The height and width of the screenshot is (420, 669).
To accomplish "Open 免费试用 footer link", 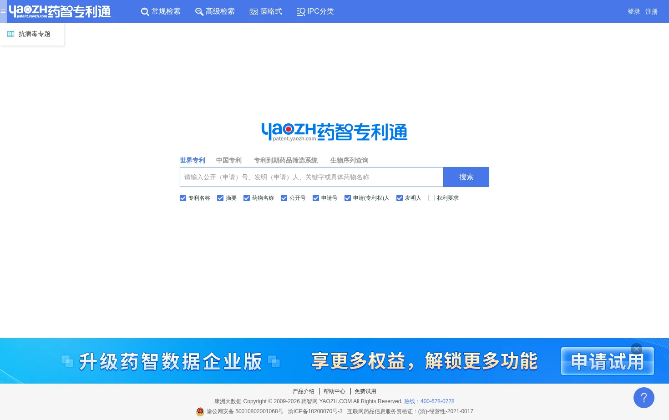I will pyautogui.click(x=365, y=391).
